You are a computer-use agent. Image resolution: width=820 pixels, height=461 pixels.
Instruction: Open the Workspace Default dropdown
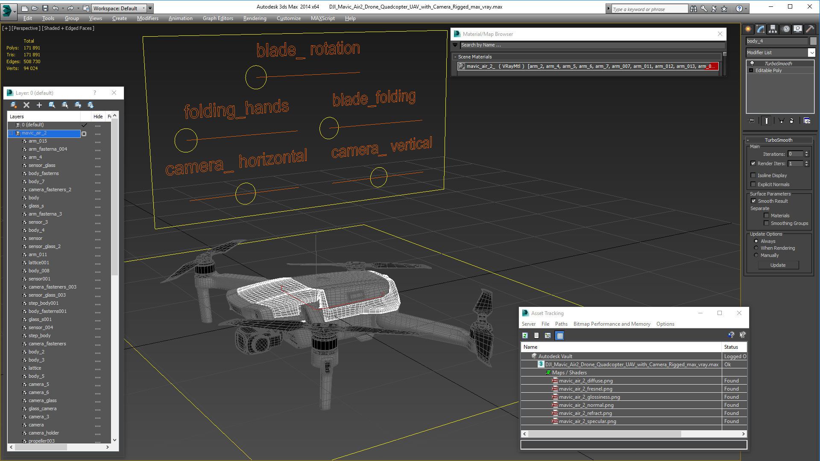point(118,8)
